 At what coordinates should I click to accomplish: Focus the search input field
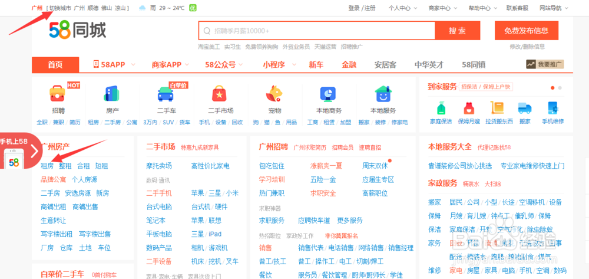(x=317, y=31)
